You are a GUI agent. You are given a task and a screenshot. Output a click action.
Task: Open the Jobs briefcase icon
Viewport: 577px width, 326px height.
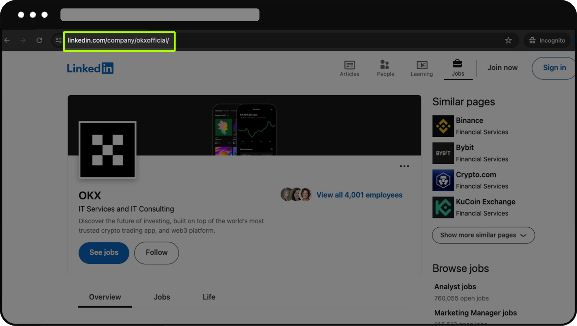coord(457,63)
